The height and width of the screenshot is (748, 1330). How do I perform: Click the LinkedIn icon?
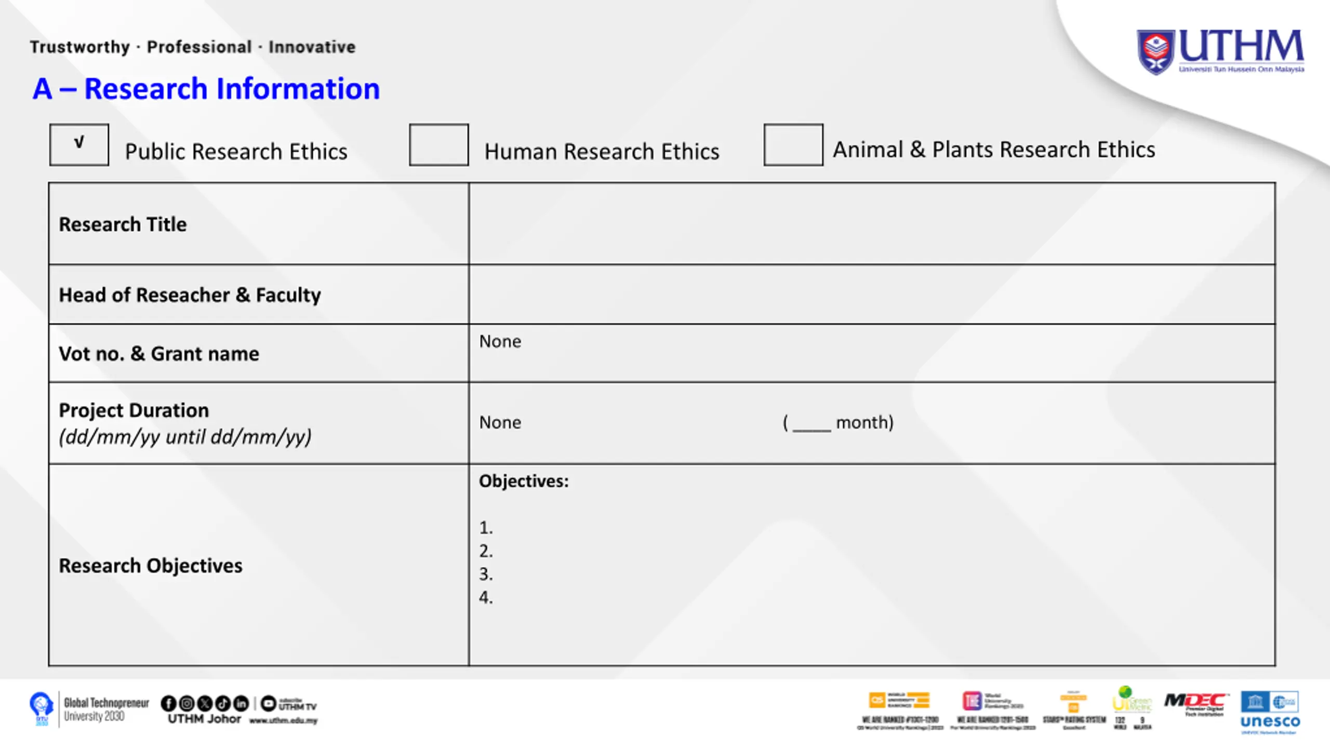point(241,703)
